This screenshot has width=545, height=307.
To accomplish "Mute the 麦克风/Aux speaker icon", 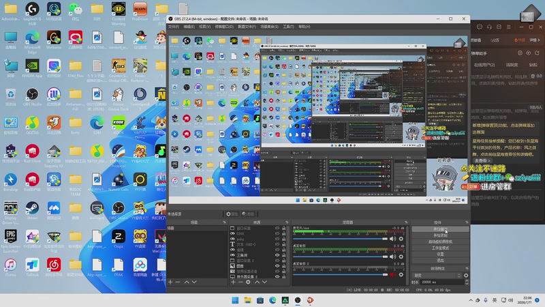I will click(x=392, y=237).
